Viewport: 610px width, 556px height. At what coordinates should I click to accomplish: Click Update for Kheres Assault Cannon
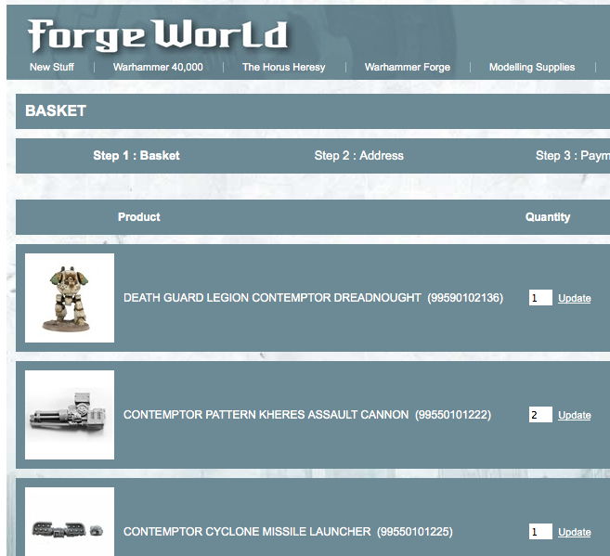[574, 416]
